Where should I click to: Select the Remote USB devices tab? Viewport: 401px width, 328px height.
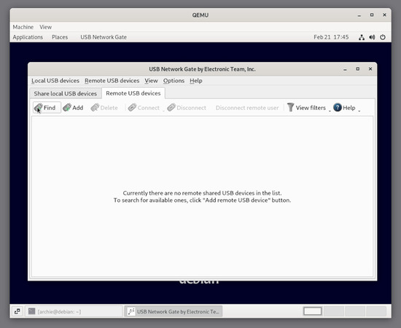tap(133, 93)
